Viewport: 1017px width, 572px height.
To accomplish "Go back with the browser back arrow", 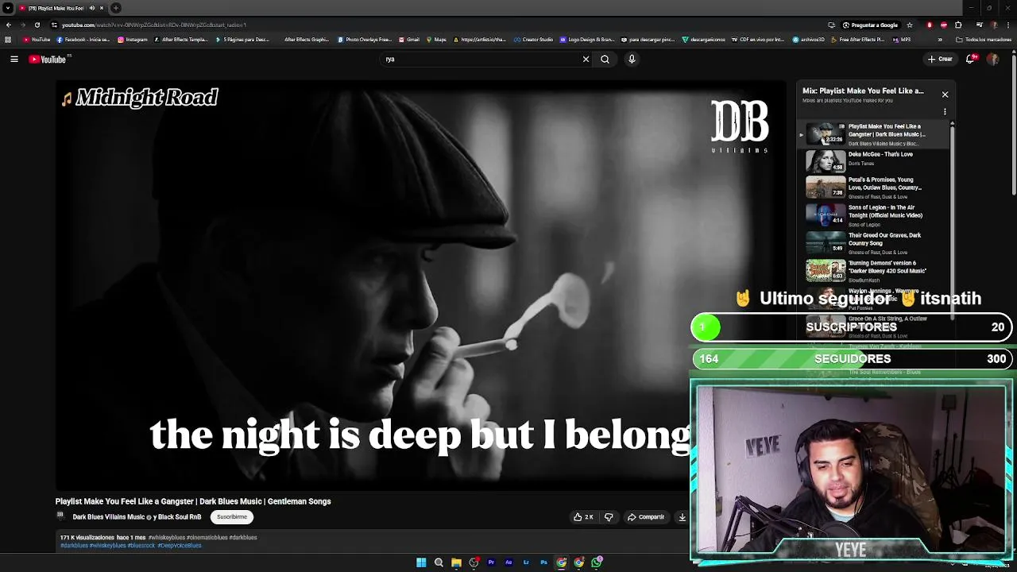I will pos(8,25).
